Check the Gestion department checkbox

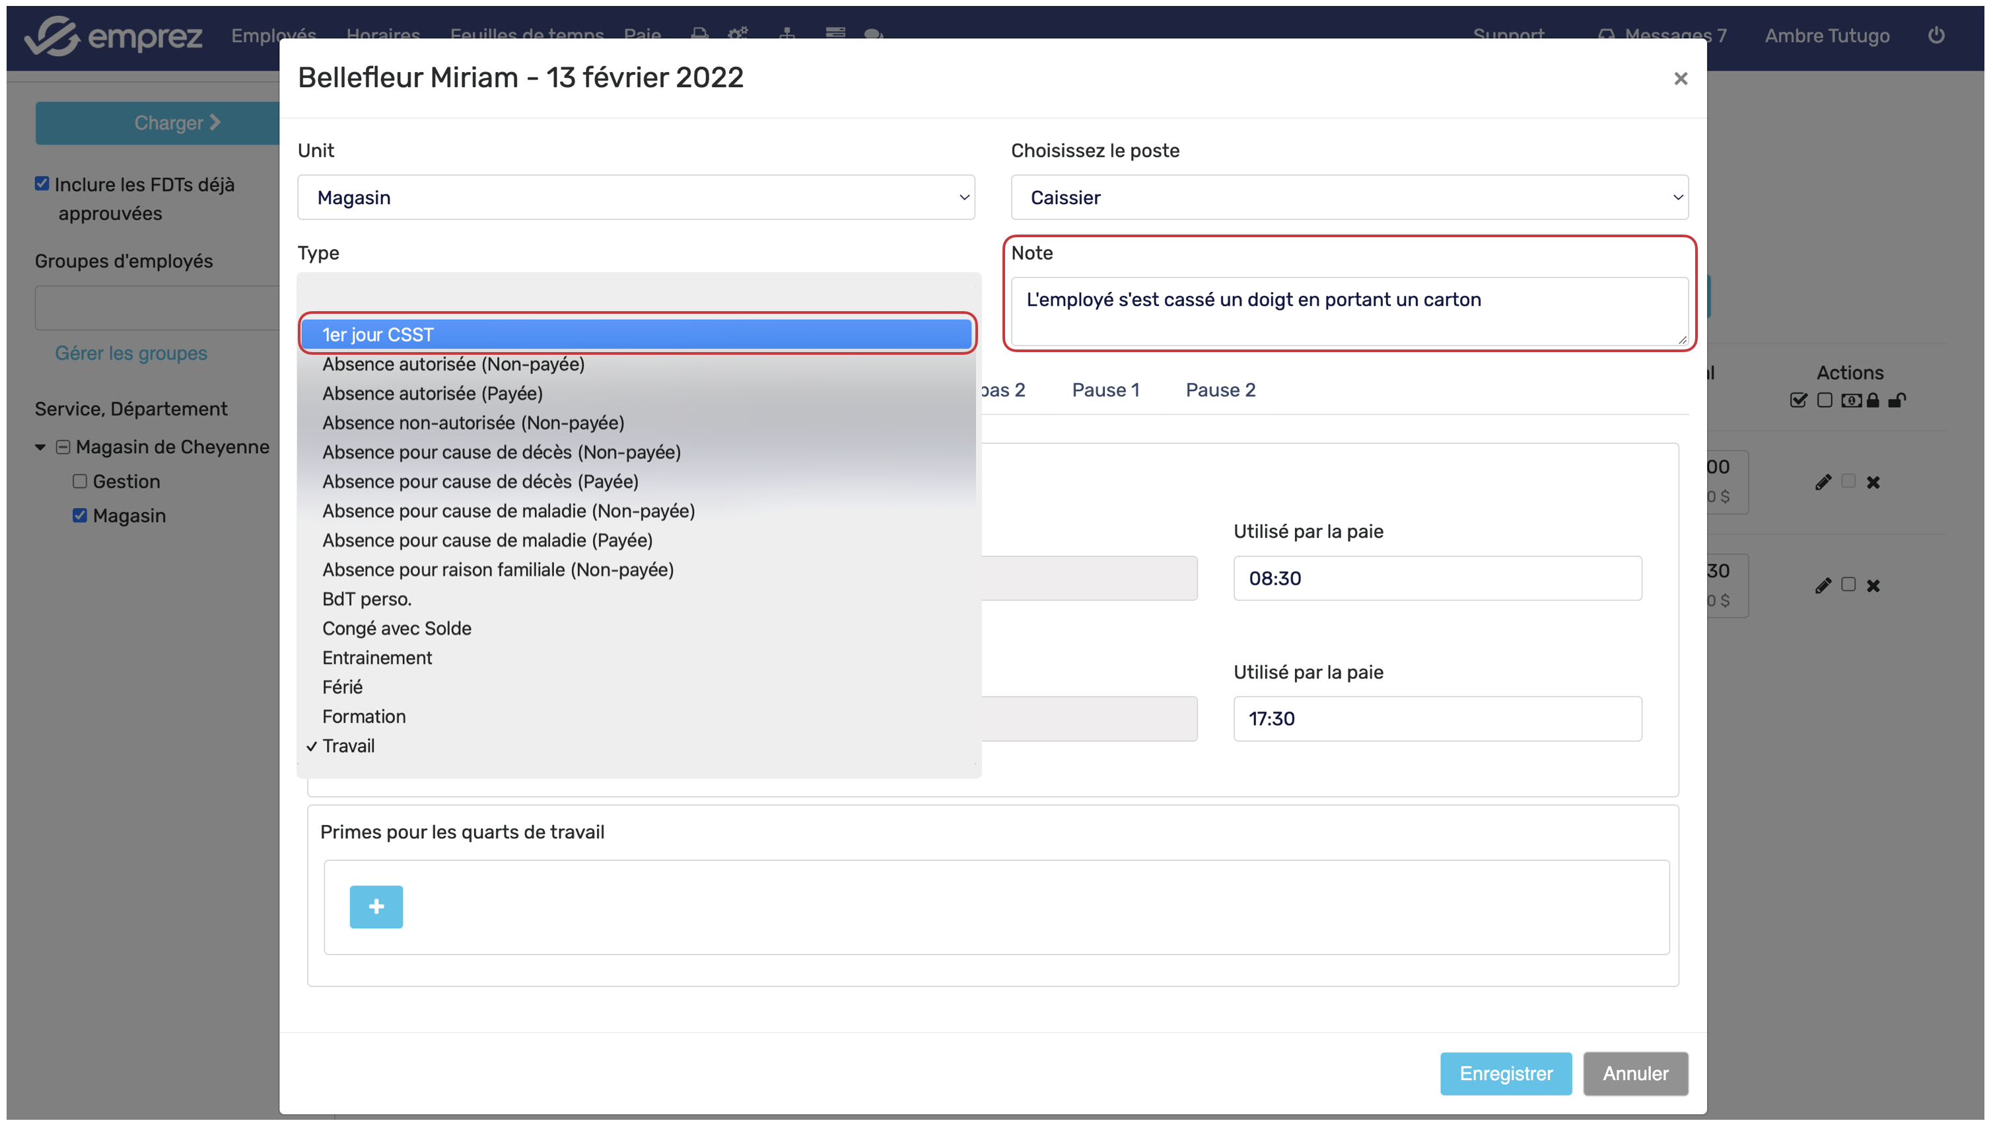point(79,482)
